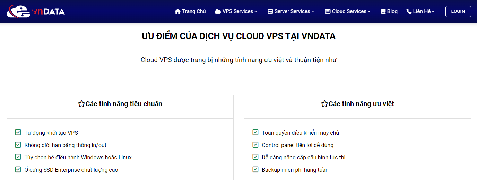Click the Cloud VPS được trang bị subtitle text
477x185 pixels.
[238, 60]
